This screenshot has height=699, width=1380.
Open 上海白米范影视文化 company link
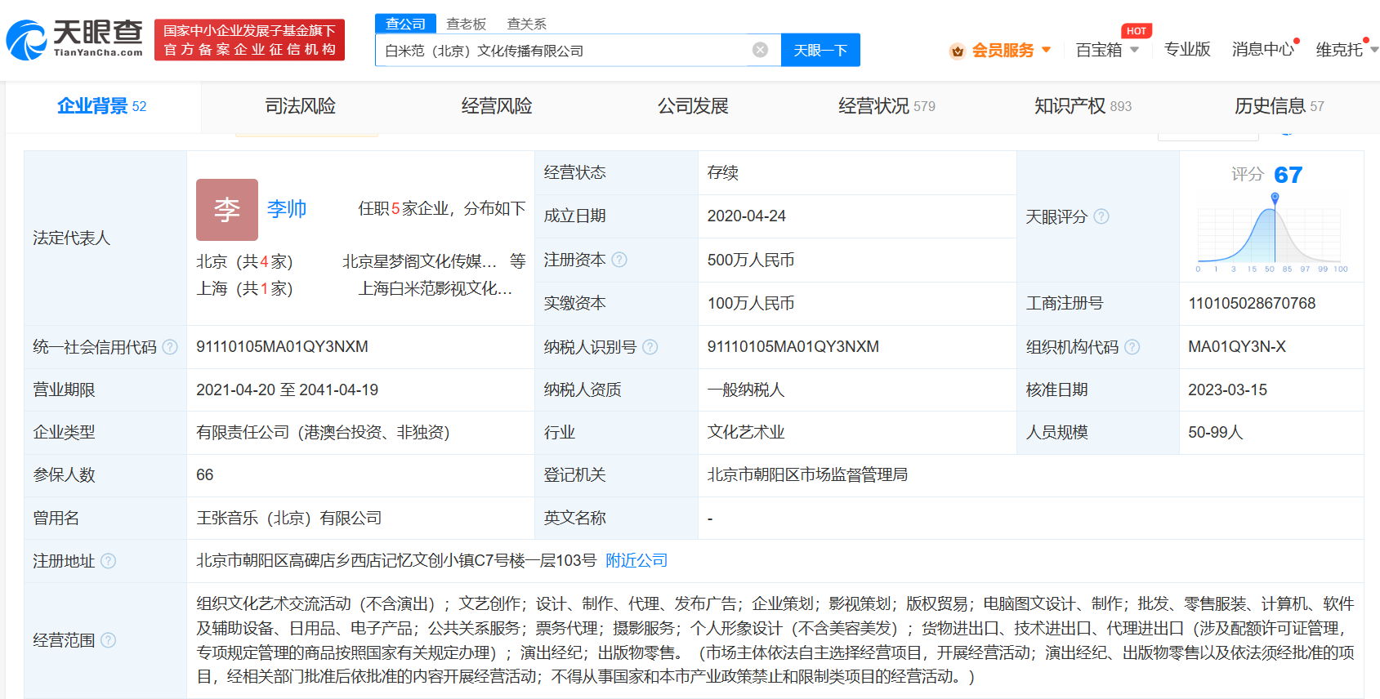click(435, 288)
